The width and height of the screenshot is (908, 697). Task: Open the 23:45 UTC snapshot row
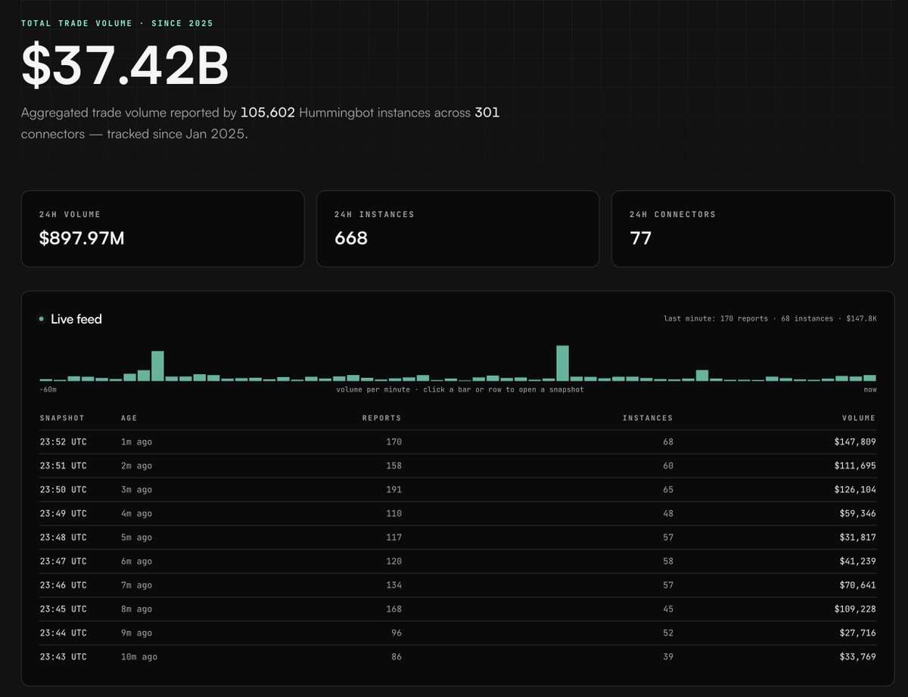(x=458, y=609)
